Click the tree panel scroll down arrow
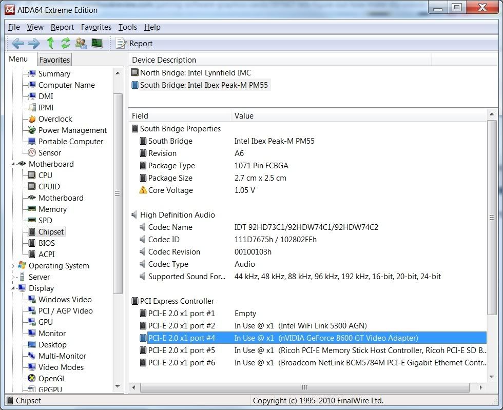503x410 pixels. pyautogui.click(x=118, y=386)
